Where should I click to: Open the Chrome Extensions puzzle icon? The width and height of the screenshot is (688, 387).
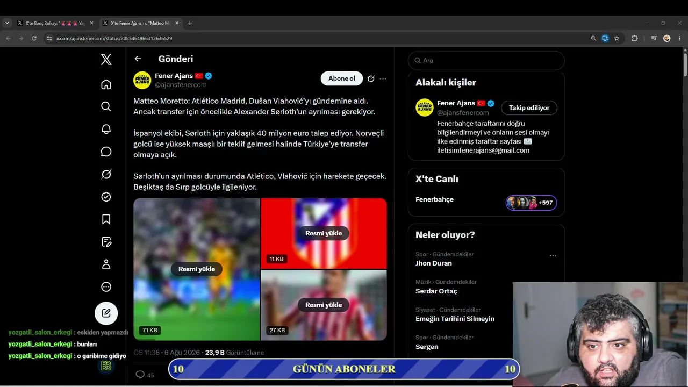coord(635,38)
